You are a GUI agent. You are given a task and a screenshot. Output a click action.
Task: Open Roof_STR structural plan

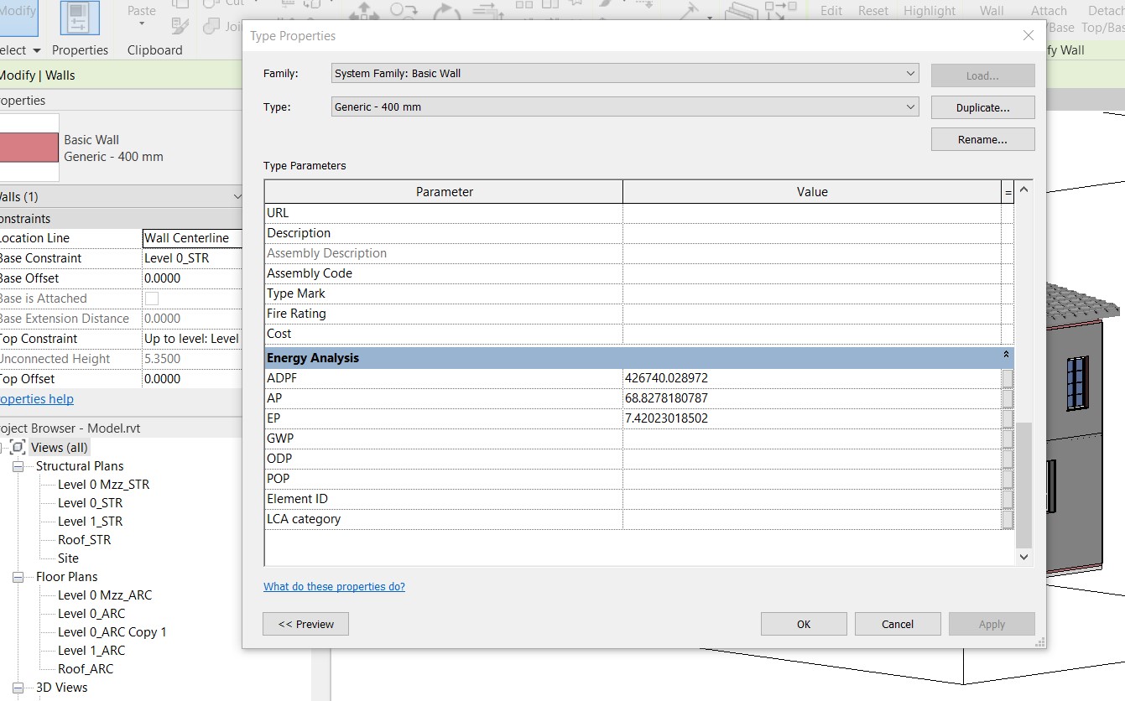[x=84, y=540]
